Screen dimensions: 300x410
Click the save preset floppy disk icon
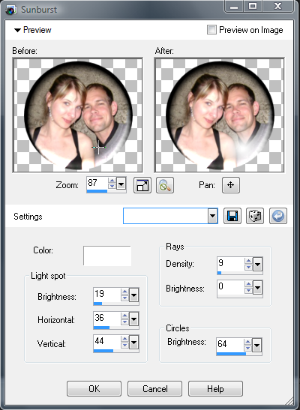click(232, 216)
